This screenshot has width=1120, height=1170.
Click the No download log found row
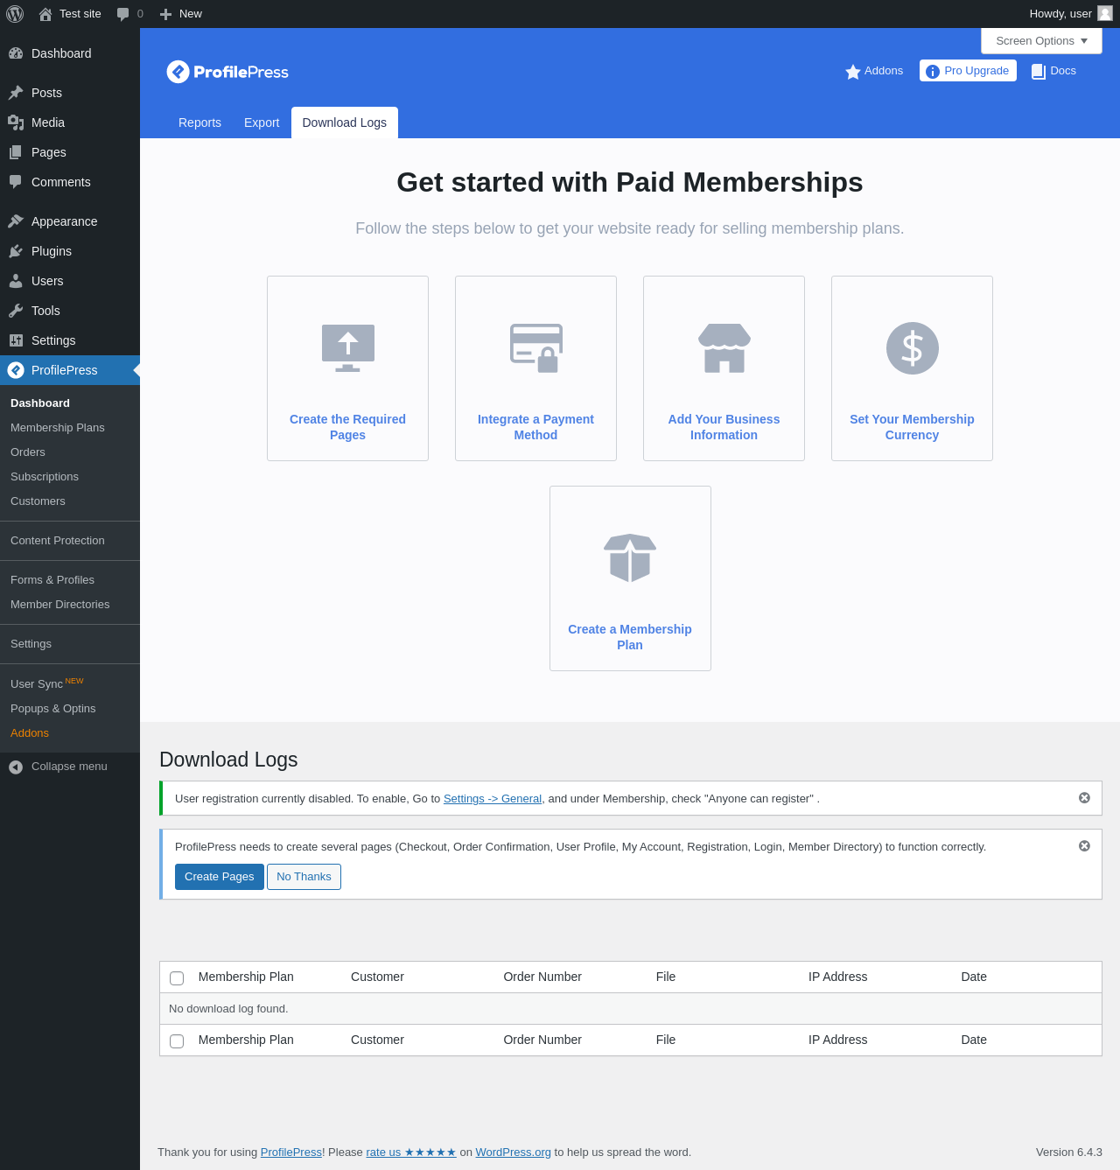pyautogui.click(x=630, y=1009)
